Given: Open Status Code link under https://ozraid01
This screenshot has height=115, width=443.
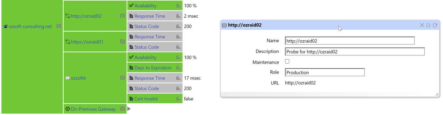Looking at the screenshot, I should pos(147,47).
